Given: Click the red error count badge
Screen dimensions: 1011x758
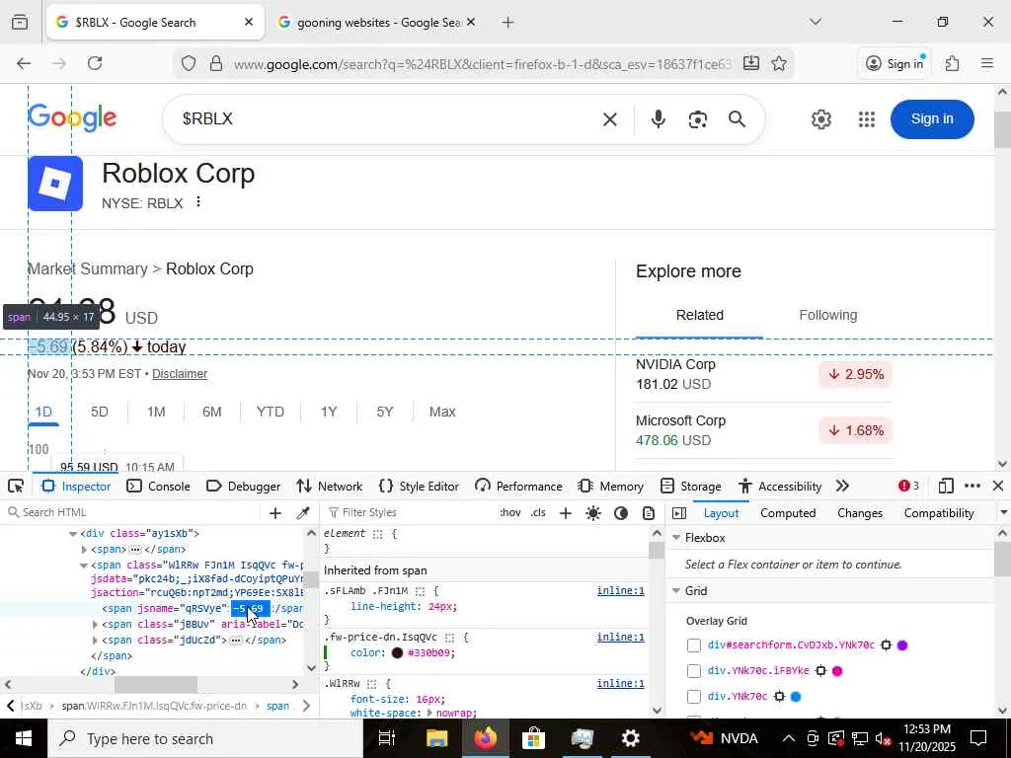Looking at the screenshot, I should tap(908, 486).
